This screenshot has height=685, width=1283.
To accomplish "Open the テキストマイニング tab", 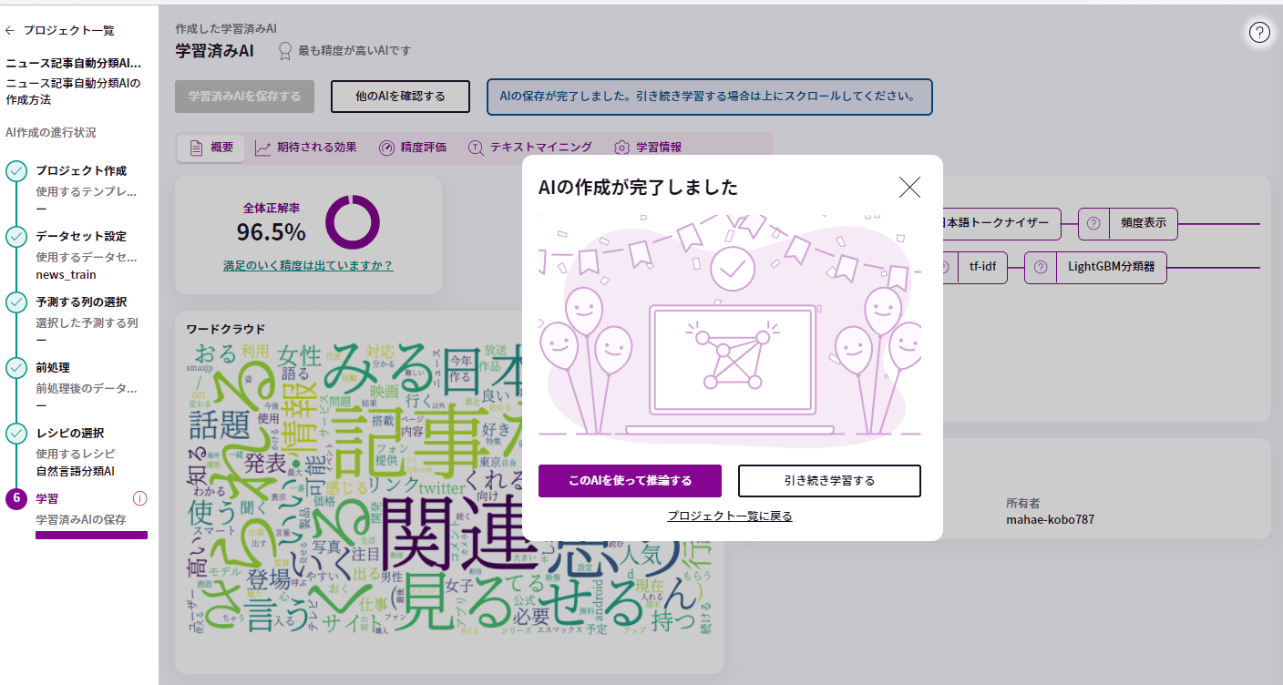I will [529, 148].
